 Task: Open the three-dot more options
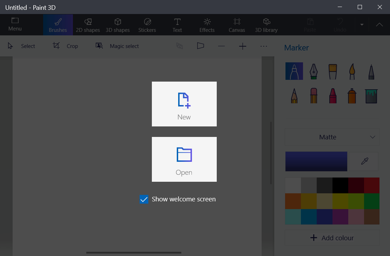point(264,46)
